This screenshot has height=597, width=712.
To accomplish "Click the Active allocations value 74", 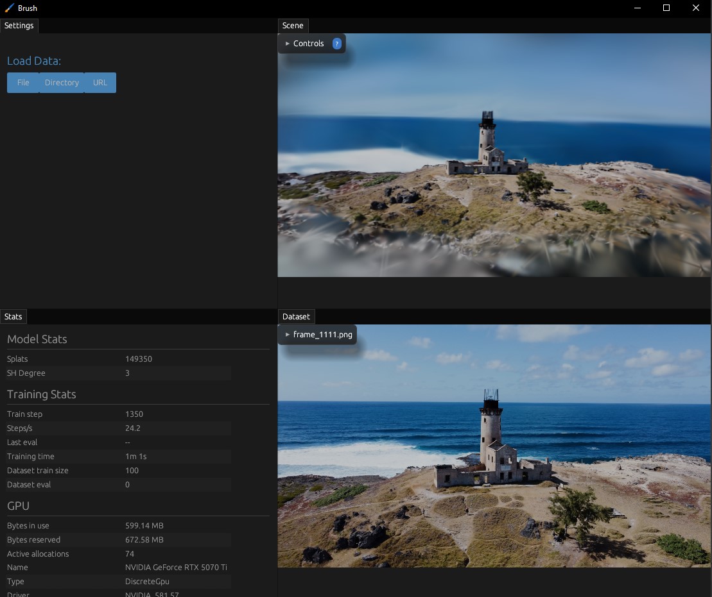I will click(x=130, y=554).
